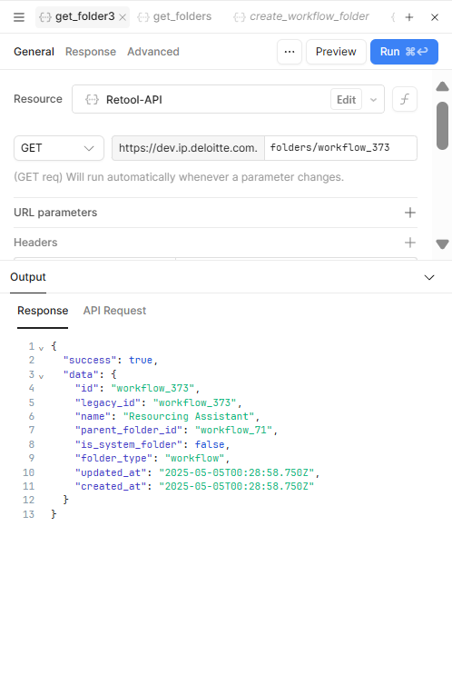Collapse JSON root object at line 1
This screenshot has height=695, width=452.
pyautogui.click(x=41, y=348)
